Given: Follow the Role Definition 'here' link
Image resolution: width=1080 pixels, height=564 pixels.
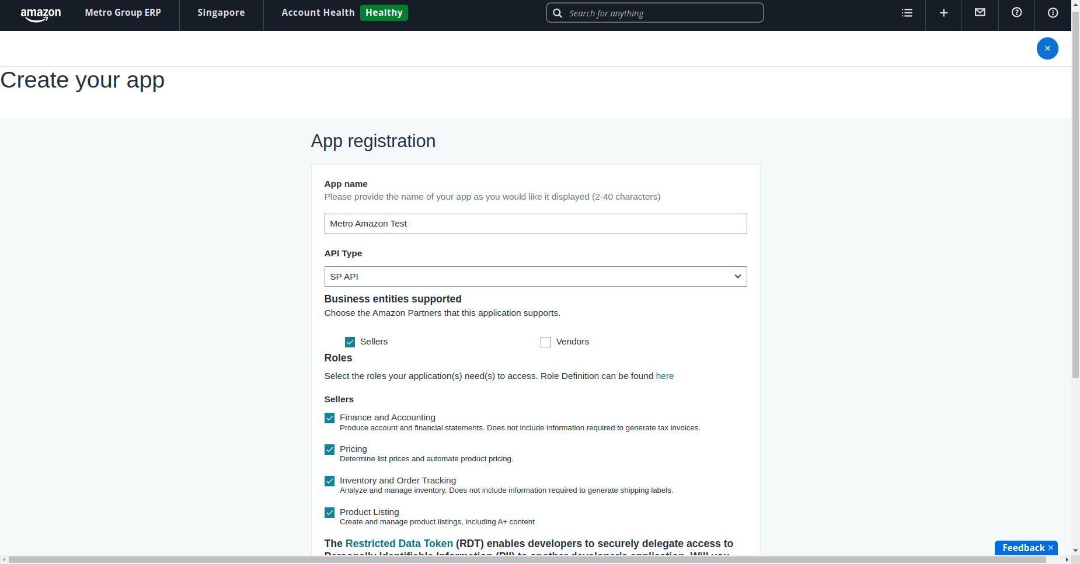Looking at the screenshot, I should (664, 376).
